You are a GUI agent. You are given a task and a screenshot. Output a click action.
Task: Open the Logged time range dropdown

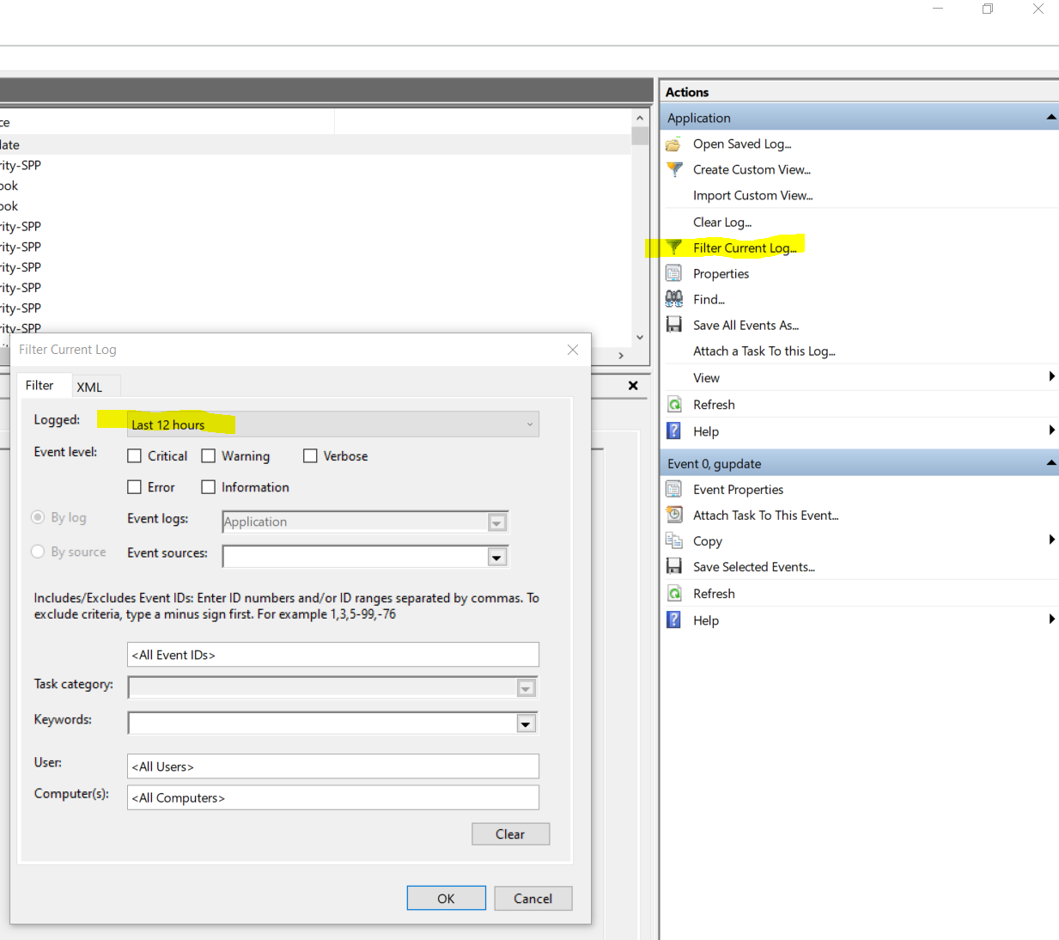(529, 424)
